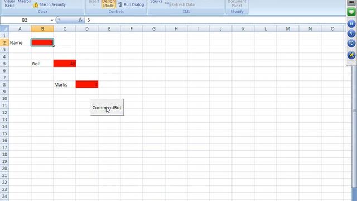Select row 22 header
The height and width of the screenshot is (201, 357).
click(x=4, y=183)
